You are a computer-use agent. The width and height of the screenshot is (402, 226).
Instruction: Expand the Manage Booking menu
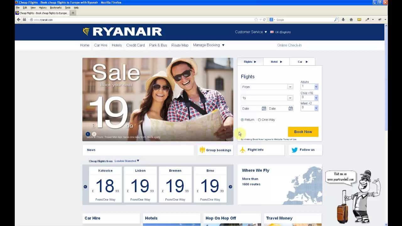(209, 45)
